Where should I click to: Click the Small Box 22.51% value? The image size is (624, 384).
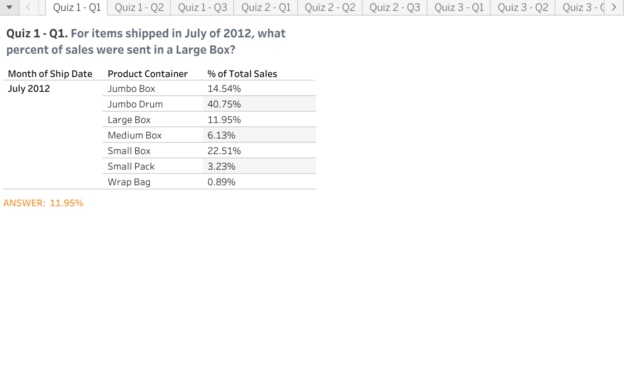pyautogui.click(x=224, y=151)
